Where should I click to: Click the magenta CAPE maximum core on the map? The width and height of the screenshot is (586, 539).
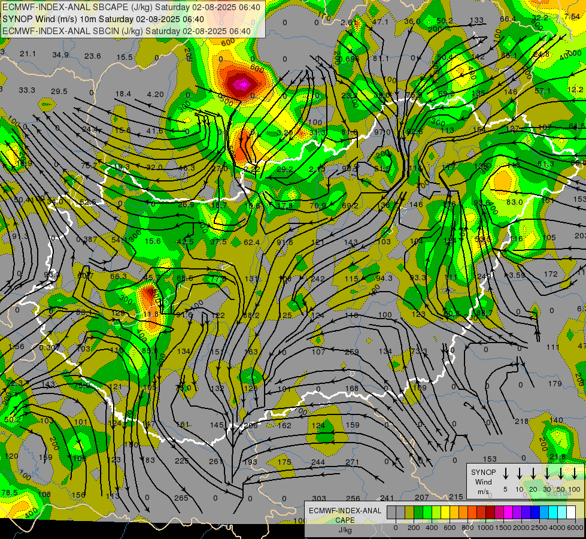242,84
